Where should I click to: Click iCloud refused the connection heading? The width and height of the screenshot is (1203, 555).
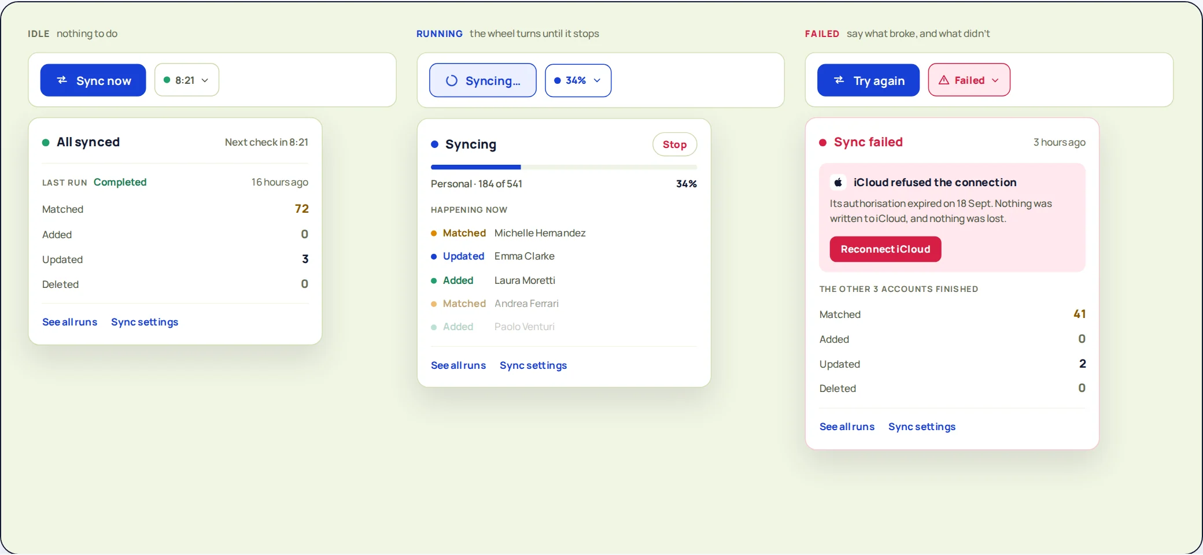click(x=935, y=182)
